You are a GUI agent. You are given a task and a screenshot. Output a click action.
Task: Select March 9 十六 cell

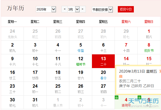(x=12, y=61)
